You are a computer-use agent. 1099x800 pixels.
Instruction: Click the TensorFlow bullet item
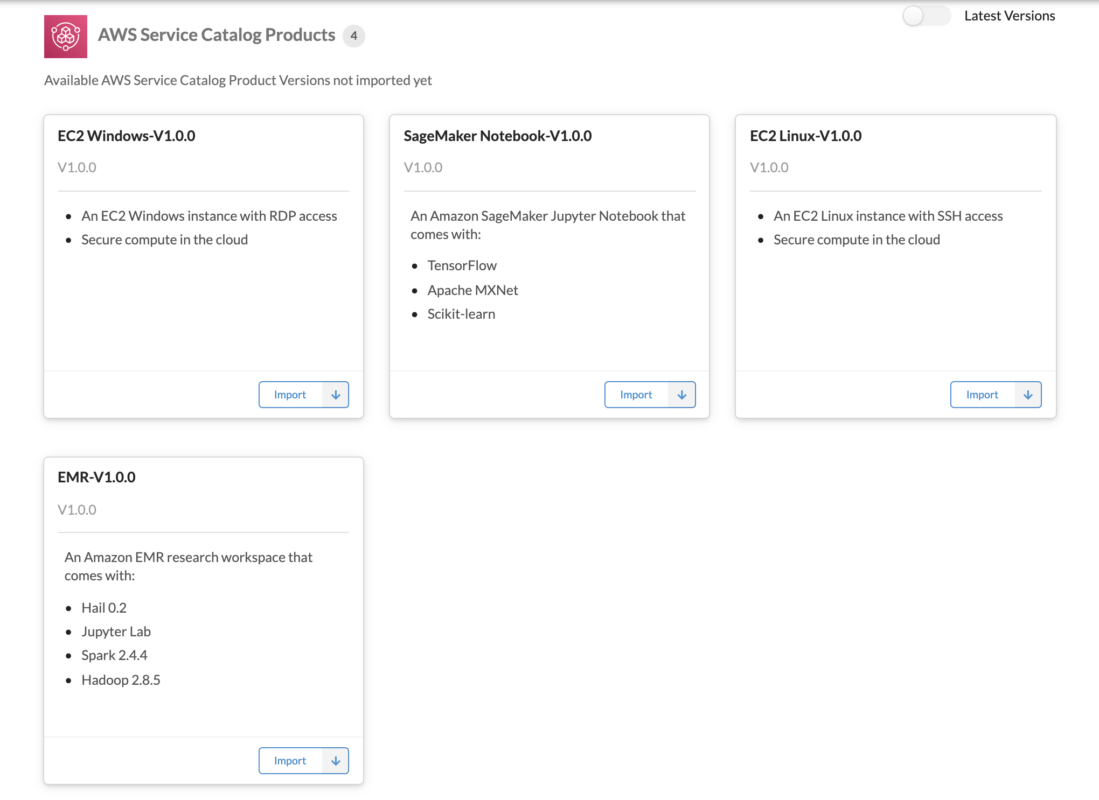(462, 265)
